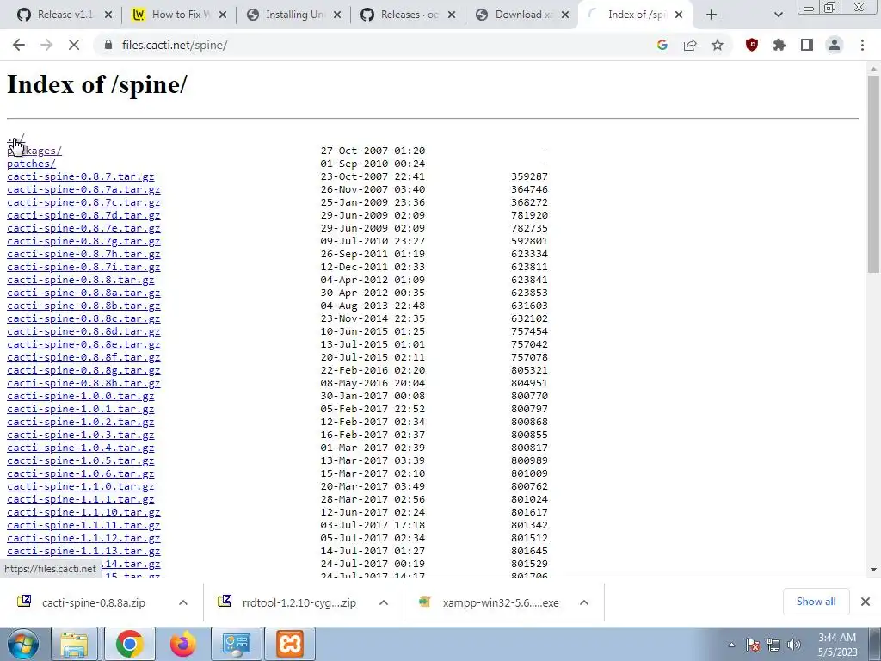Open network status tray icon
Viewport: 881px width, 661px height.
773,645
